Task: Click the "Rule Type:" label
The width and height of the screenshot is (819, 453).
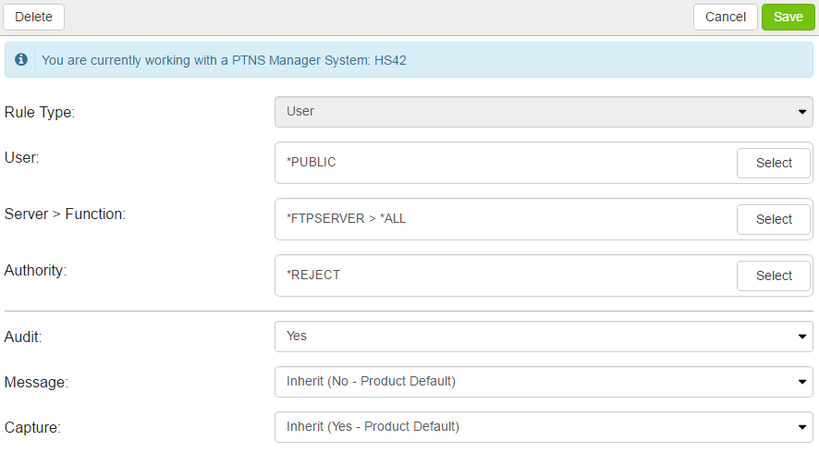Action: pos(40,112)
